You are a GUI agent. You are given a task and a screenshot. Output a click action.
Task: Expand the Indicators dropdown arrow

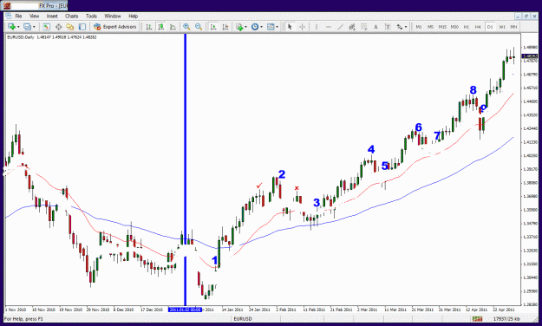pos(245,27)
